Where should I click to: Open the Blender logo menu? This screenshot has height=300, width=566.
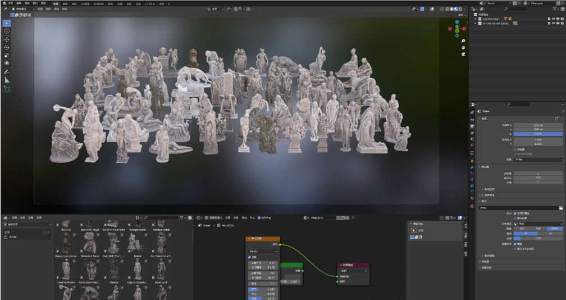(x=3, y=3)
